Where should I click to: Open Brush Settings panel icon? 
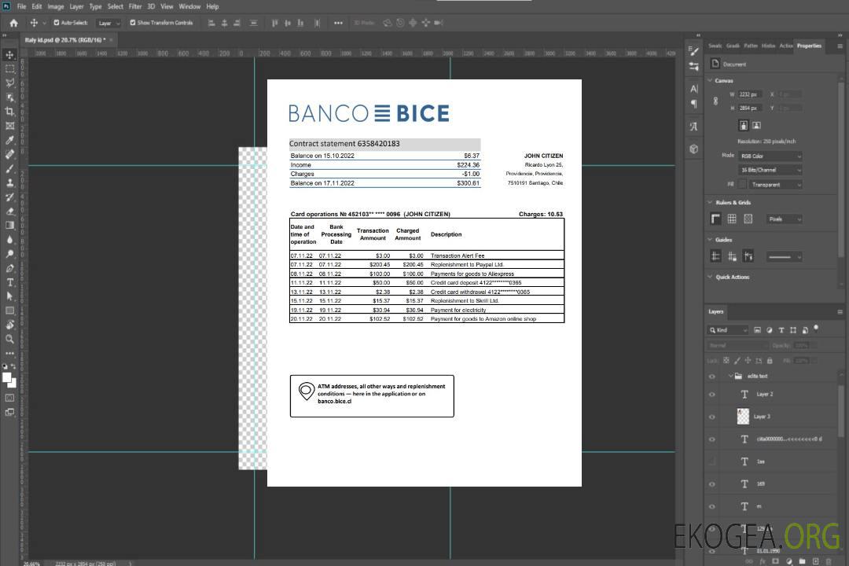point(694,51)
